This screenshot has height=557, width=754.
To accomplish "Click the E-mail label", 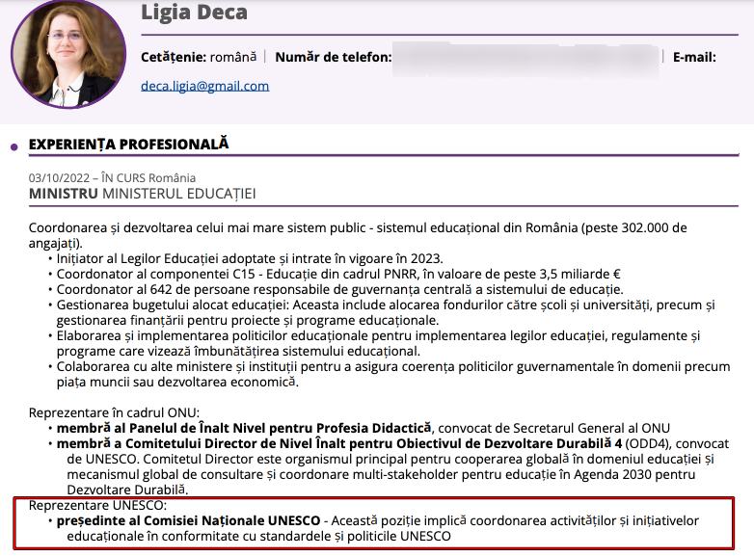I will point(694,57).
